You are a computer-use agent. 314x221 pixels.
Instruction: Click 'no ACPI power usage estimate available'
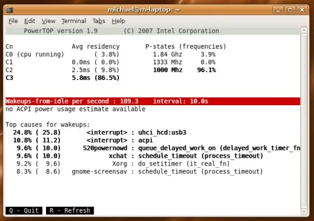click(x=76, y=109)
